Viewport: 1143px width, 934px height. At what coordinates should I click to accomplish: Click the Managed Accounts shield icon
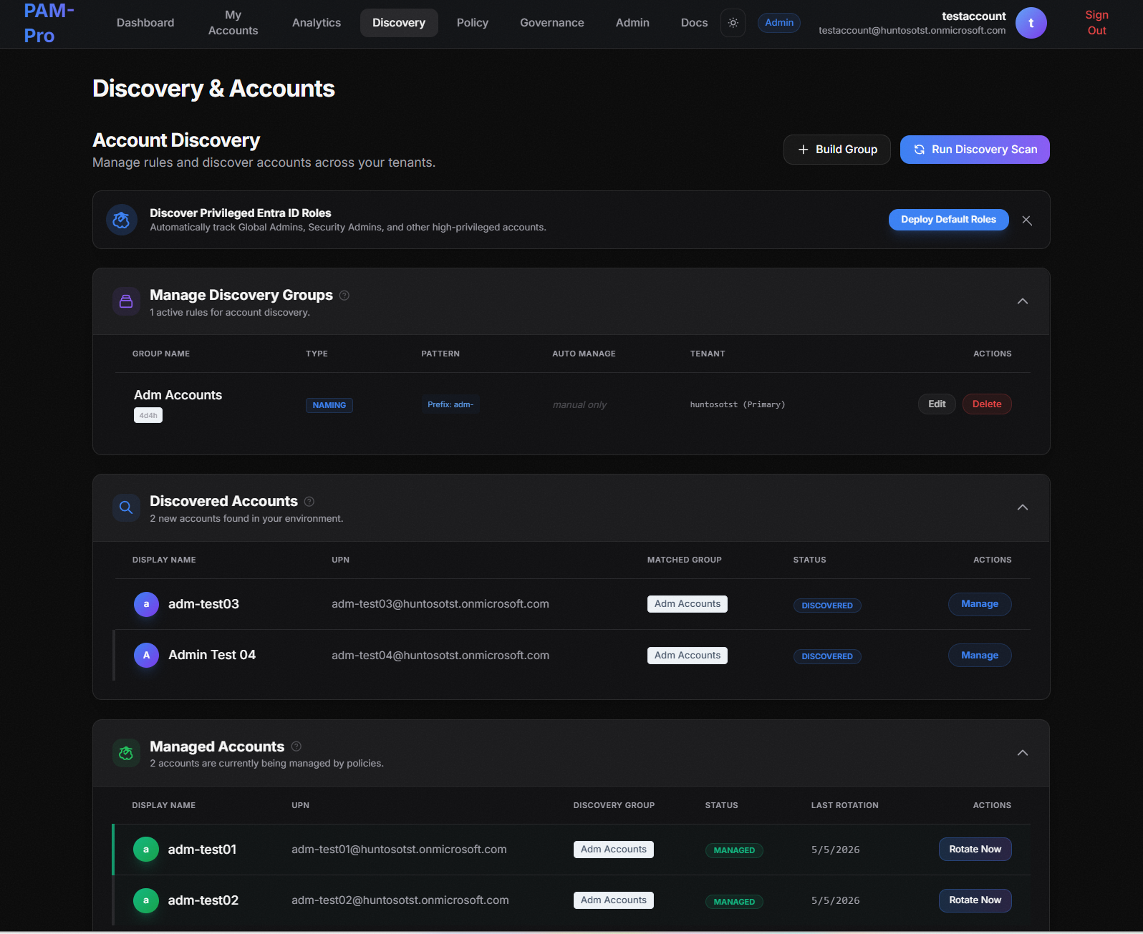point(126,753)
